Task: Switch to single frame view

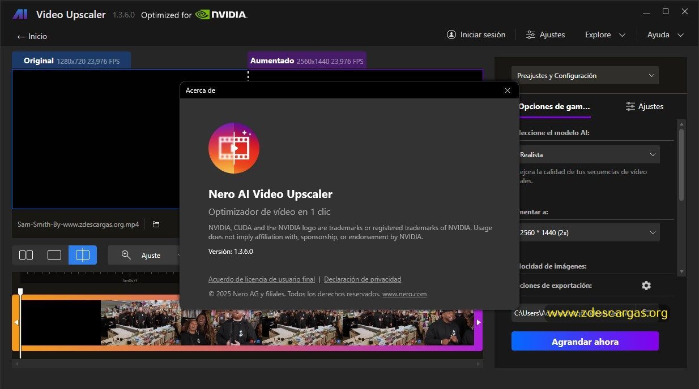Action: (x=54, y=255)
